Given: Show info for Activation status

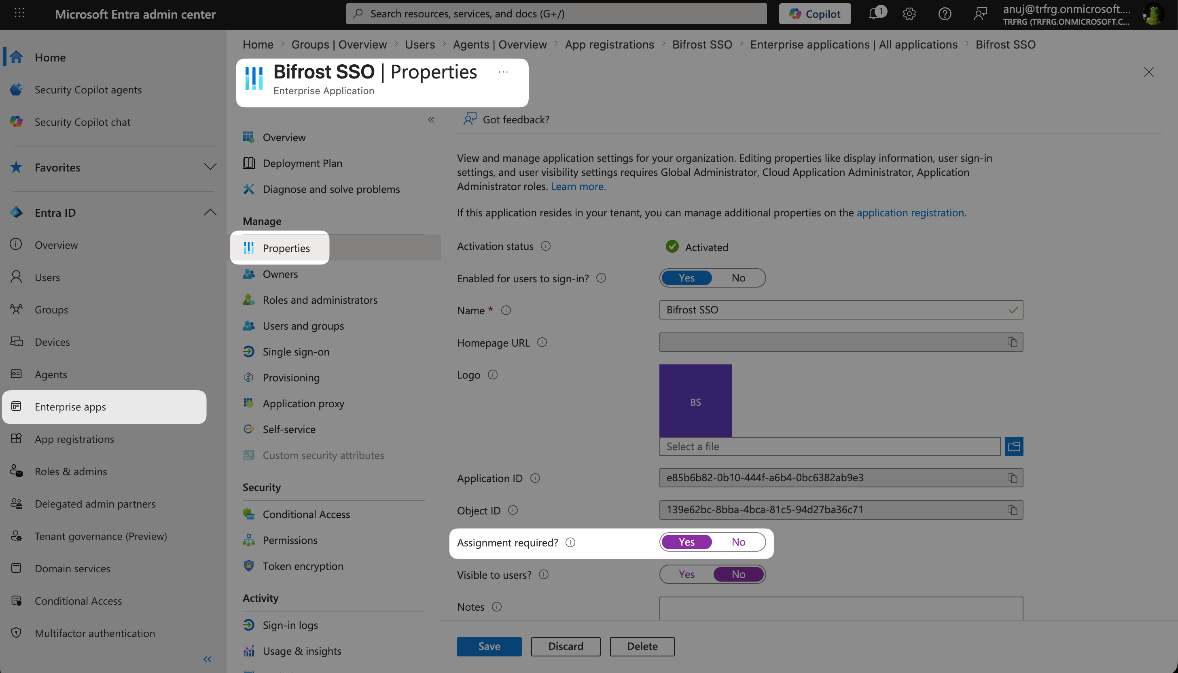Looking at the screenshot, I should point(546,246).
